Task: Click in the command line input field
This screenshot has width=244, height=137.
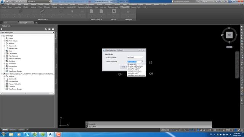Action: (149, 127)
